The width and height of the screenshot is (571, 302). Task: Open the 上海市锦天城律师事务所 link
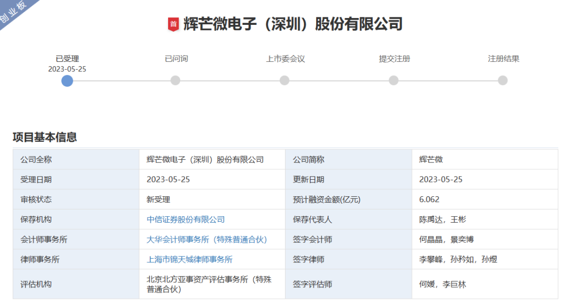(x=190, y=260)
